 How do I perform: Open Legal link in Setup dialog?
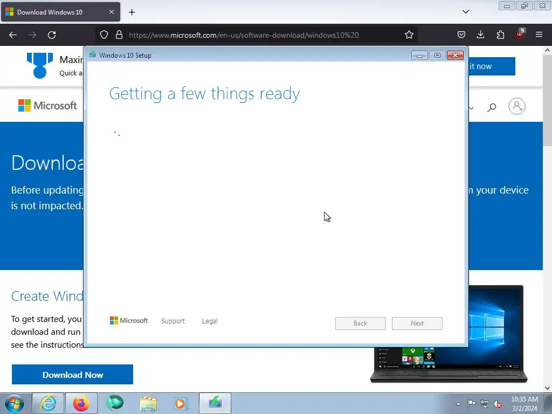click(210, 321)
